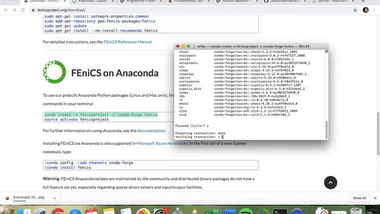Open Safari from the Dock

pyautogui.click(x=75, y=211)
